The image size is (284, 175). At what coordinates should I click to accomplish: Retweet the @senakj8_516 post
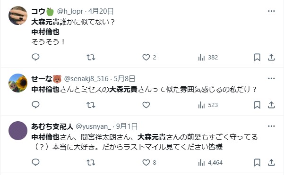(91, 105)
